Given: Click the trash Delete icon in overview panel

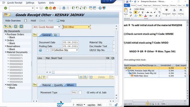Looking at the screenshot, I should point(16,26).
